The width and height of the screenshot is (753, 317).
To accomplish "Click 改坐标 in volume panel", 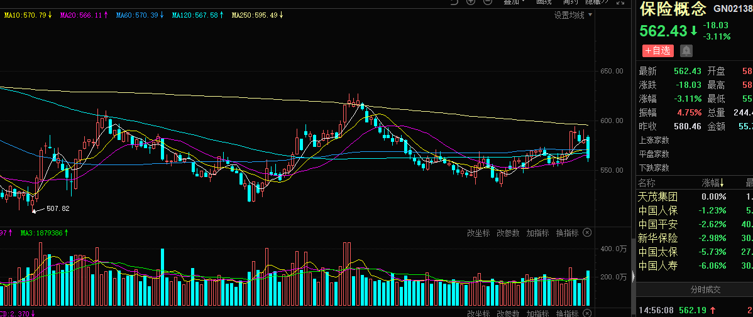I will click(478, 233).
